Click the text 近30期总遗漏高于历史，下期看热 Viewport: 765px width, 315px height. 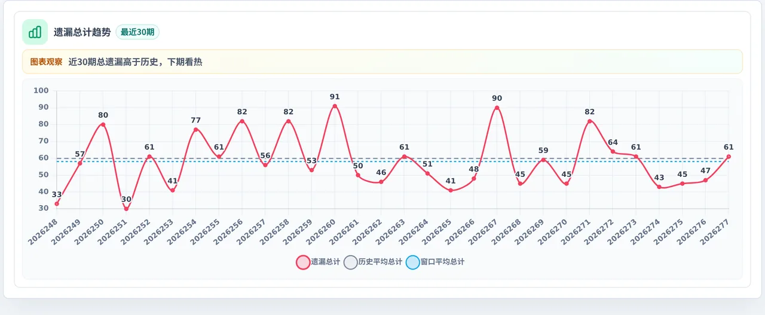(135, 62)
